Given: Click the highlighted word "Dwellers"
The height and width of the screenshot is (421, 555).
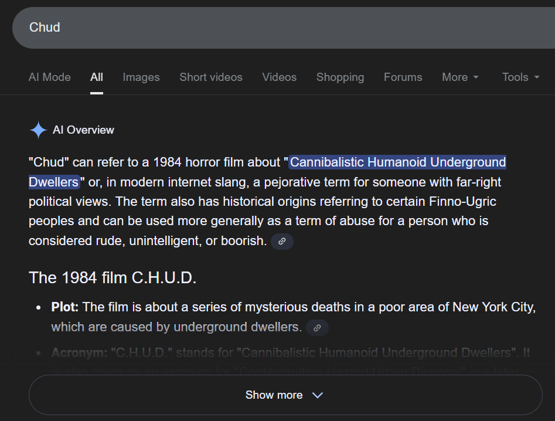Looking at the screenshot, I should tap(53, 182).
